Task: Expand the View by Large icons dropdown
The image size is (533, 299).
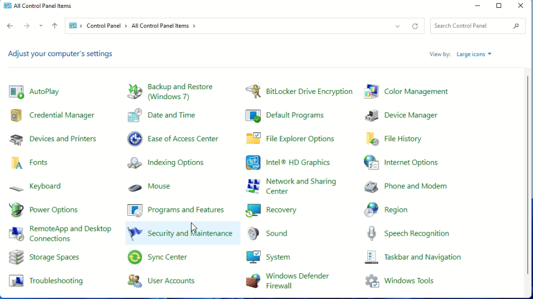Action: click(x=474, y=54)
